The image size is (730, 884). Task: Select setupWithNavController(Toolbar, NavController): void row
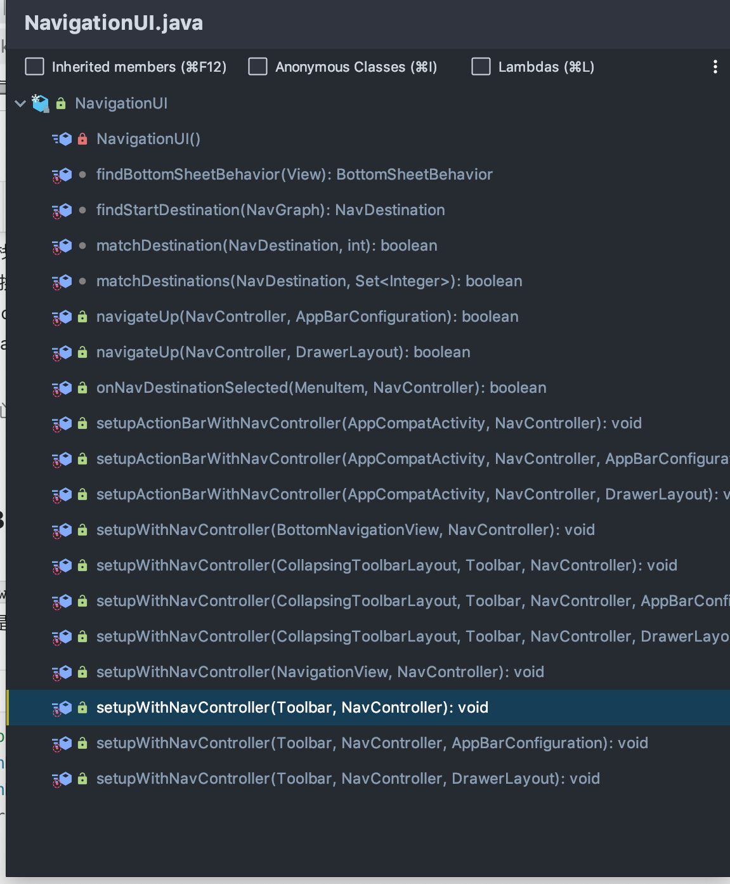368,708
